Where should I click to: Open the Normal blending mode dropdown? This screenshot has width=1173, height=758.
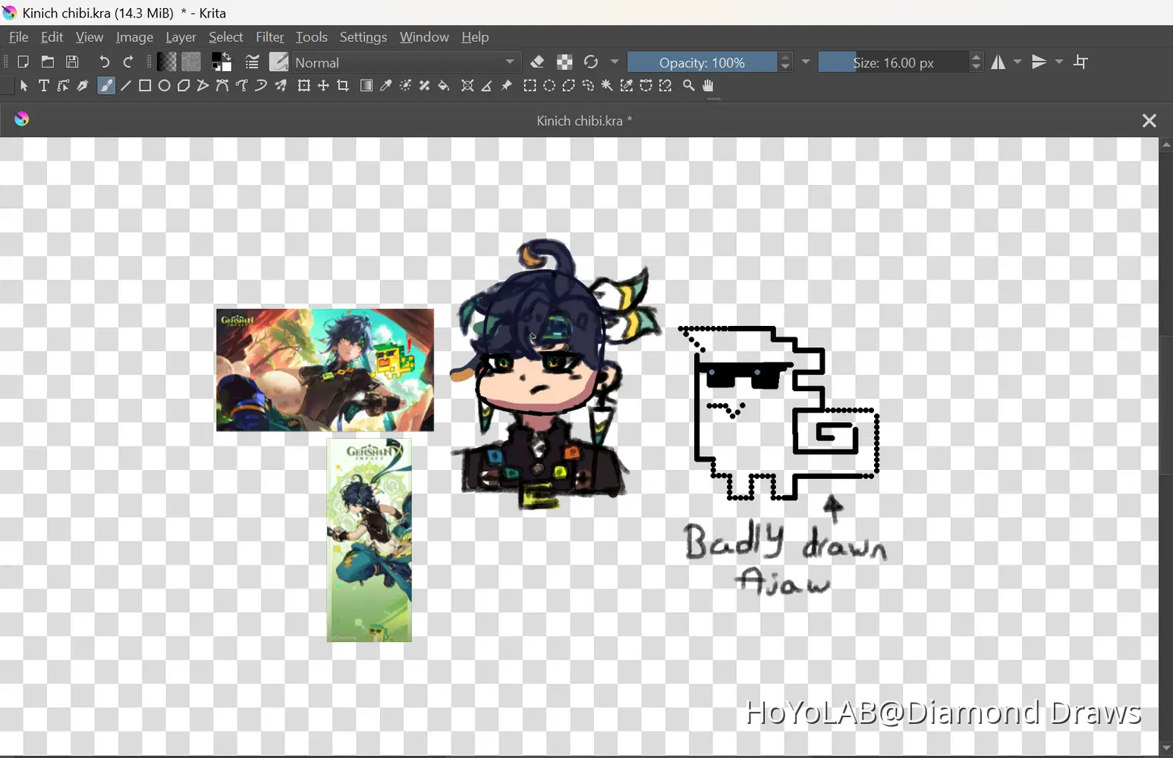406,62
